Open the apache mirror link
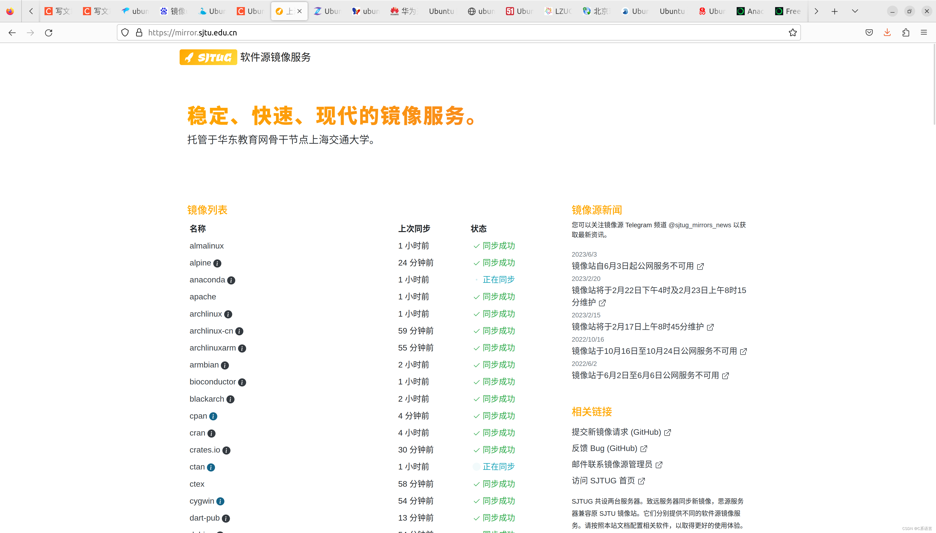This screenshot has width=936, height=533. [x=203, y=297]
